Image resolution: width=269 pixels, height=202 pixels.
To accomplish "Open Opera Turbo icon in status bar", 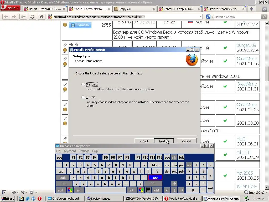I will pos(32,192).
